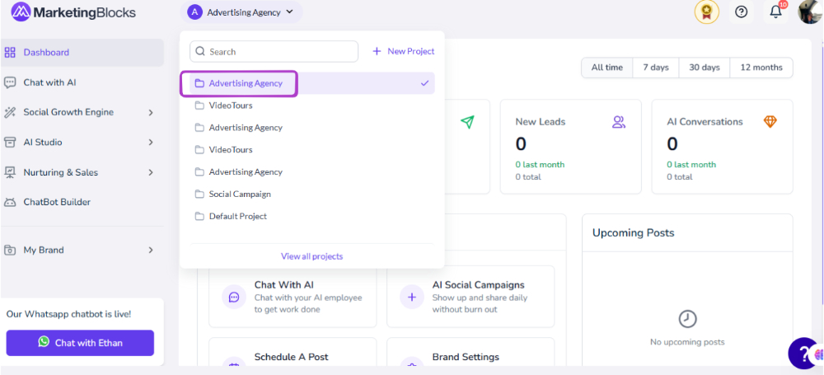This screenshot has width=824, height=375.
Task: Click the Chat With AI card bubble icon
Action: click(234, 298)
